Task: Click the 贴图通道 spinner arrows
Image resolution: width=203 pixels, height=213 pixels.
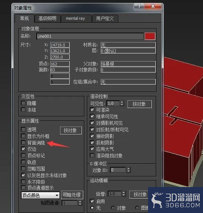Action: pos(80,203)
